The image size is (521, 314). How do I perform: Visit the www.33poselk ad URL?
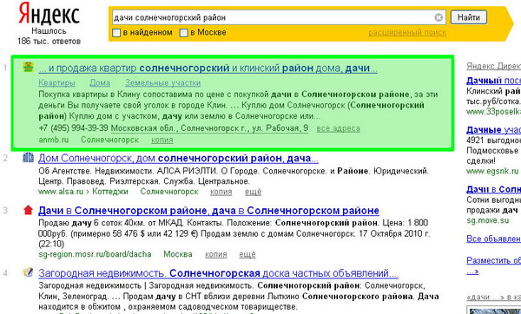(494, 112)
